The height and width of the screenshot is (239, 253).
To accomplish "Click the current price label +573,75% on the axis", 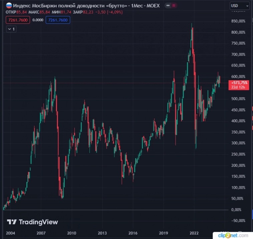I will [x=239, y=85].
